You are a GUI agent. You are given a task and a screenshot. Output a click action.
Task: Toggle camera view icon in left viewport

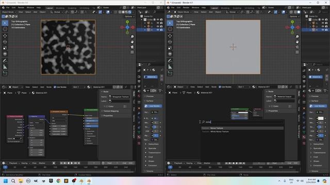(x=132, y=47)
